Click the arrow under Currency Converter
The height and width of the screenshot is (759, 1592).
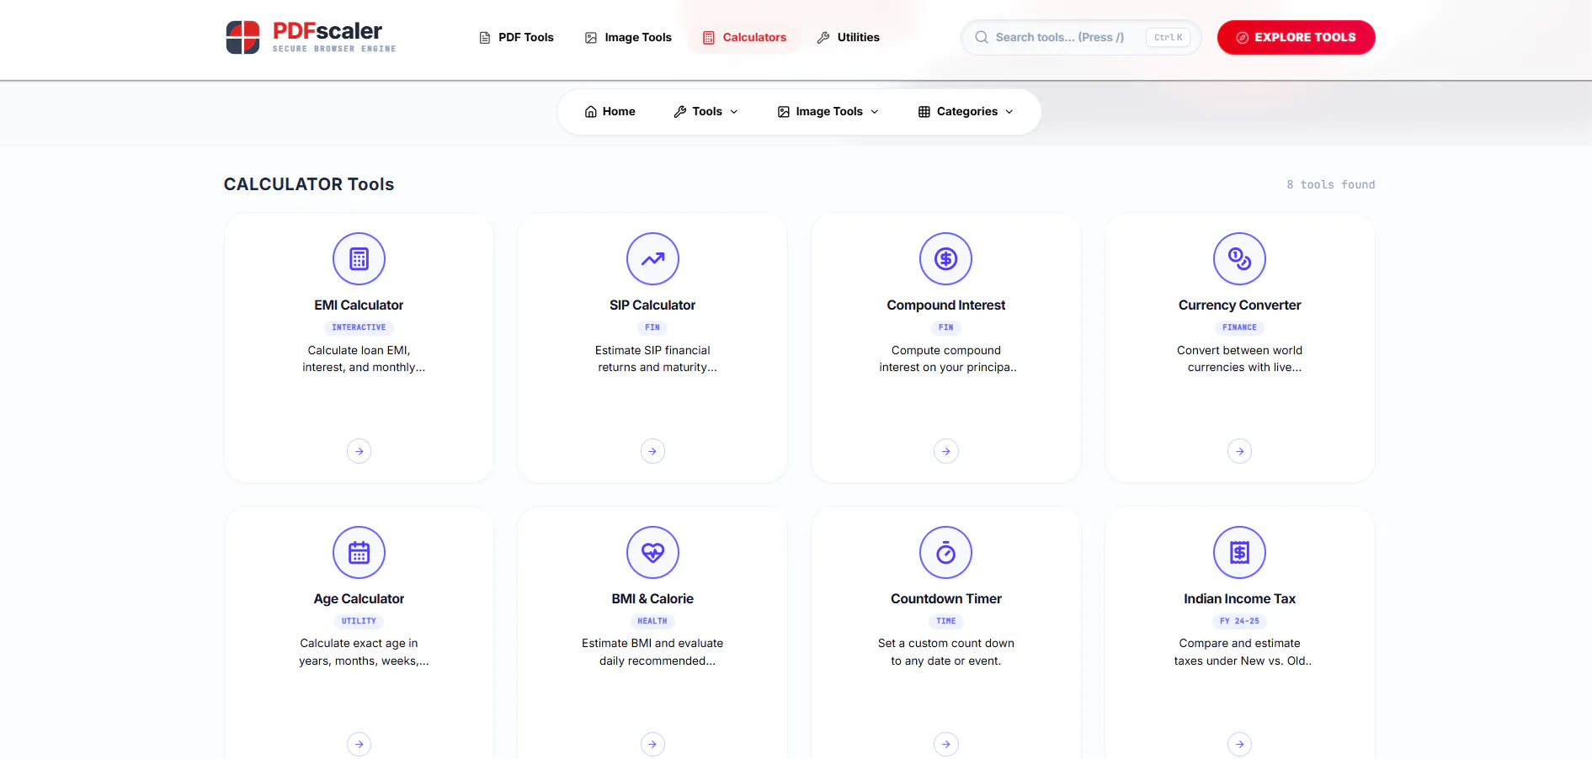point(1239,452)
